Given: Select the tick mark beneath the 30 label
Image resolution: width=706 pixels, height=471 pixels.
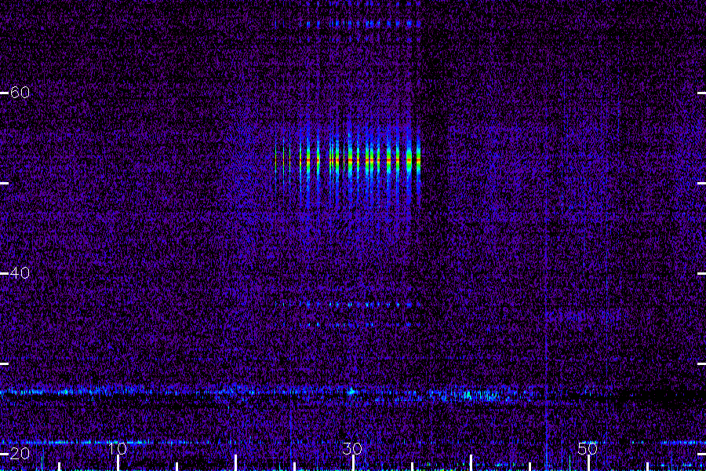Looking at the screenshot, I should [x=353, y=463].
